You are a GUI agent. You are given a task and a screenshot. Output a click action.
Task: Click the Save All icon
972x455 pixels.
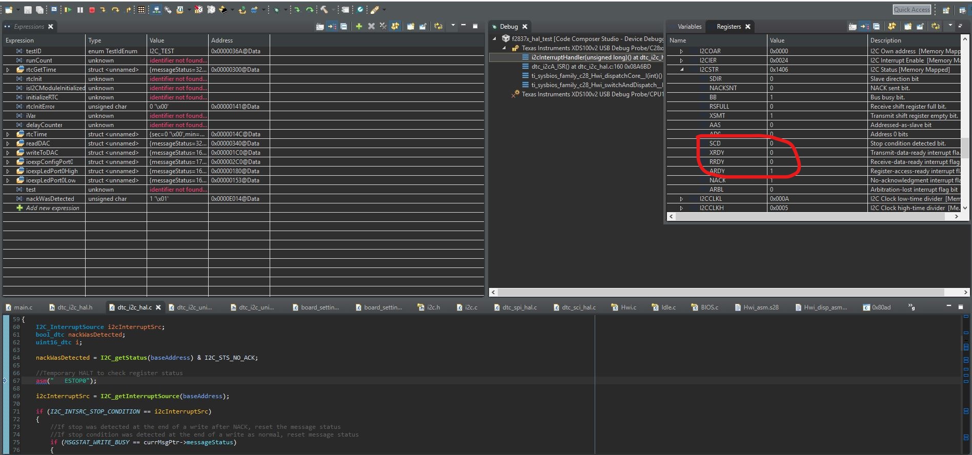tap(39, 10)
